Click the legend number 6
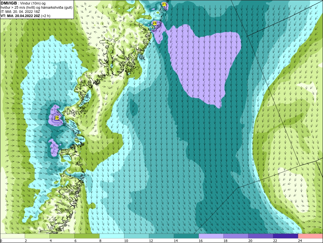Screen dimensions: 323x243 click(x=75, y=241)
